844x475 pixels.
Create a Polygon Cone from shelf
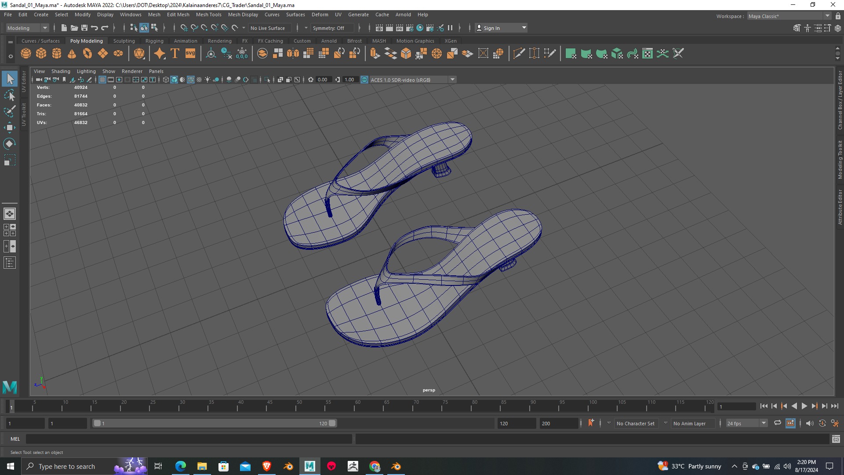[72, 54]
